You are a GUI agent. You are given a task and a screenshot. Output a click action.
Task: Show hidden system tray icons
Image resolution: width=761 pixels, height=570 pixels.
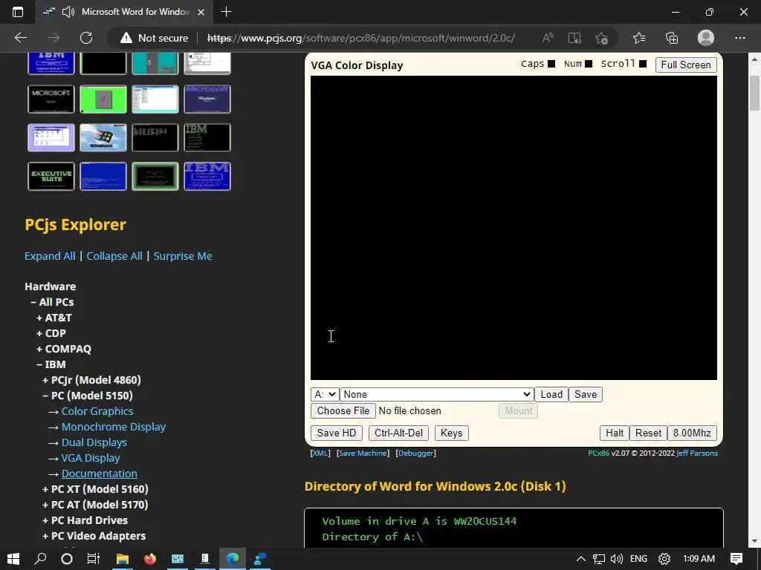tap(580, 559)
